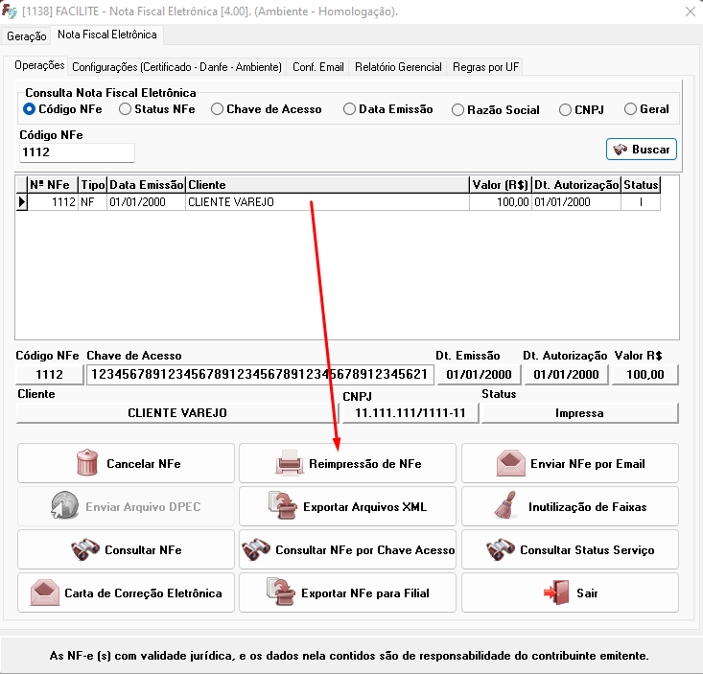Image resolution: width=703 pixels, height=674 pixels.
Task: Open the Regras por UF tab
Action: [x=484, y=67]
